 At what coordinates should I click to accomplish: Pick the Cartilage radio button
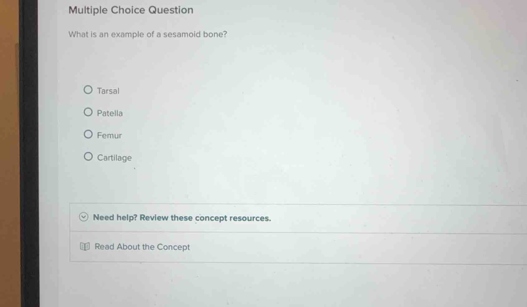point(88,156)
